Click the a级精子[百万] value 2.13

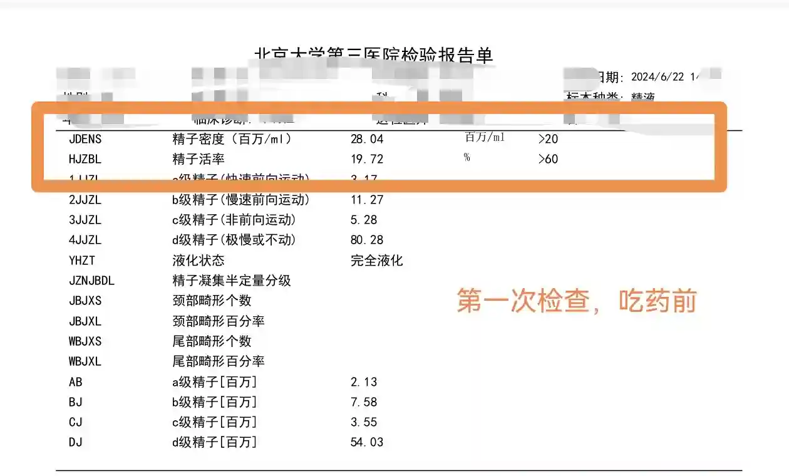pyautogui.click(x=364, y=382)
